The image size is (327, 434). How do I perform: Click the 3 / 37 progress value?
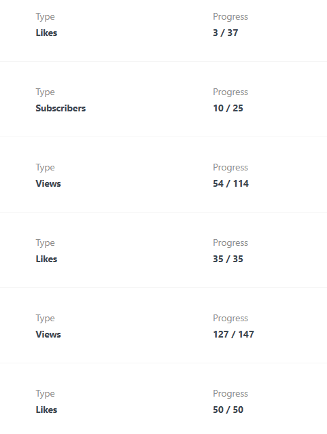(225, 33)
